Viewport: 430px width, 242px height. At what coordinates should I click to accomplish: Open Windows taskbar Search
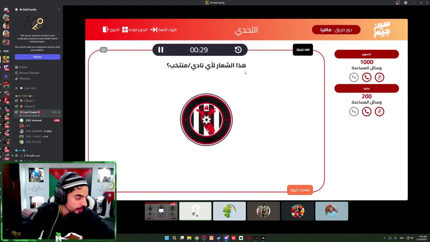[174, 238]
